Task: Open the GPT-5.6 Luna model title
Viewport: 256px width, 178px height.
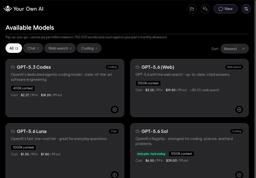Action: tap(32, 131)
